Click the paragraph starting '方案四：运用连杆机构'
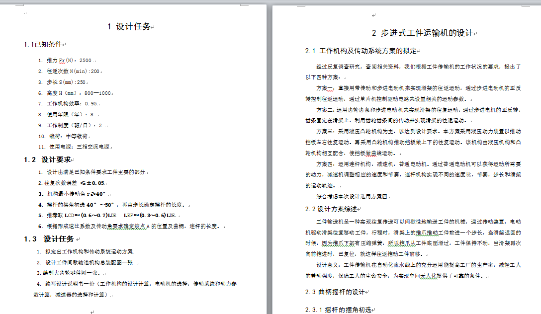Viewport: 541px width, 314px height. [x=419, y=164]
